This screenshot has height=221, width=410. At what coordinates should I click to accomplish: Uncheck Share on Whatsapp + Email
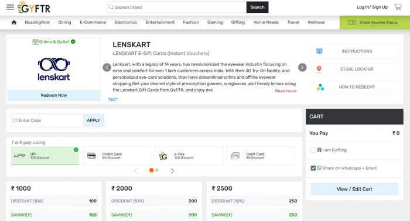coord(313,168)
